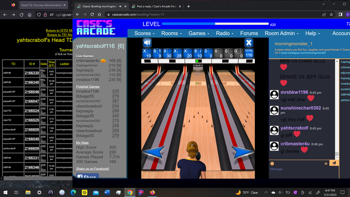
Task: Open tourney ID 2166330 in Firefox
Action: 32,73
